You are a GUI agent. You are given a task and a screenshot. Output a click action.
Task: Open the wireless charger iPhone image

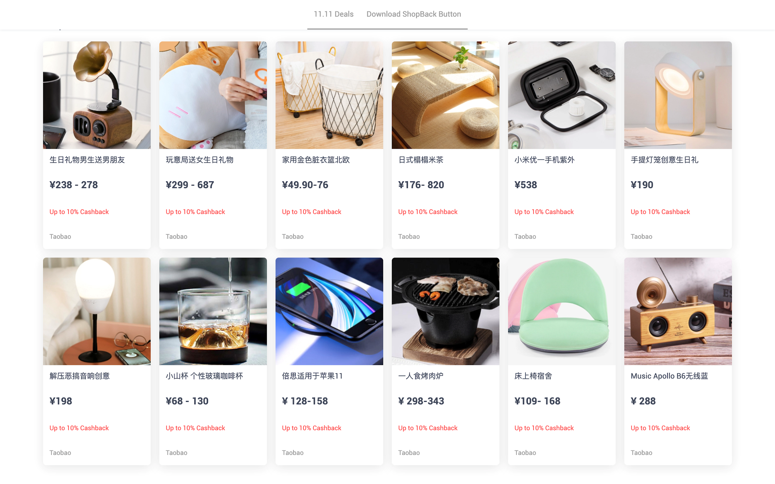pyautogui.click(x=329, y=311)
